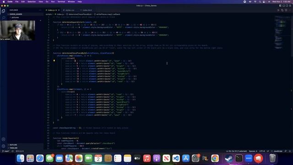Open the Terminal menu

click(x=61, y=2)
